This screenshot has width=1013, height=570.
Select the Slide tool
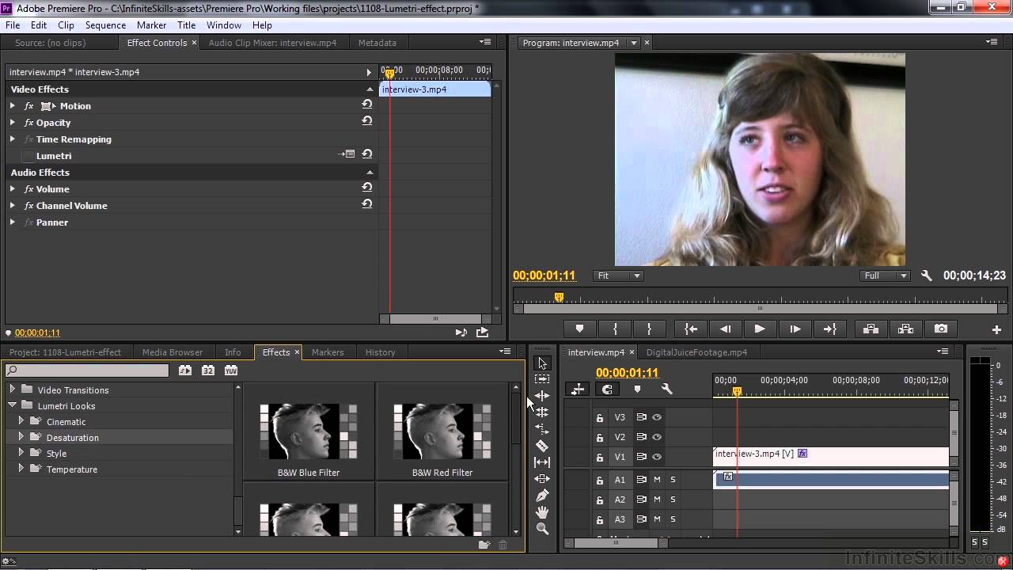(x=542, y=479)
